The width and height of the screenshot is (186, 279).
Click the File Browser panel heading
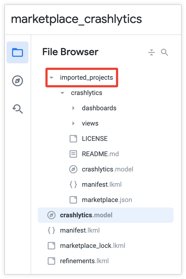click(70, 52)
